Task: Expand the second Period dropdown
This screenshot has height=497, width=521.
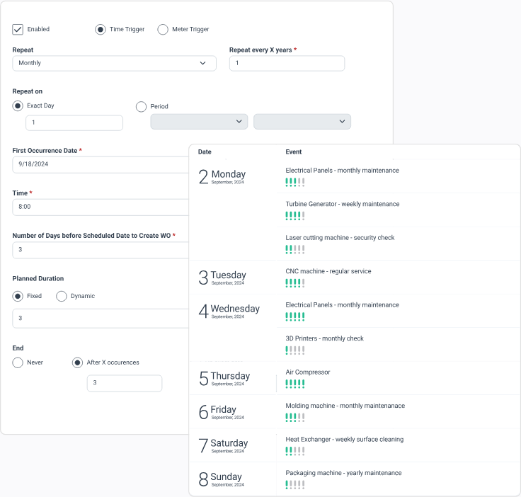Action: click(302, 122)
